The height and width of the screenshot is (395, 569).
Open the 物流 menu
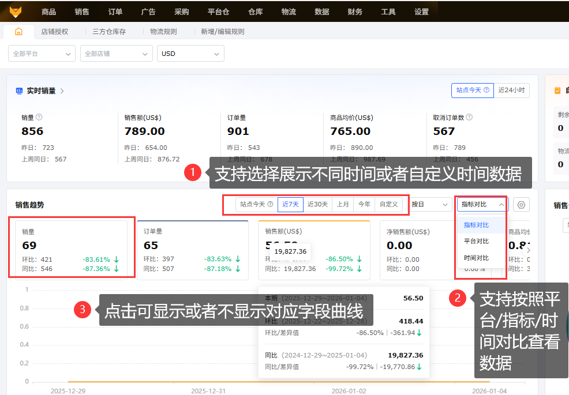(x=289, y=12)
